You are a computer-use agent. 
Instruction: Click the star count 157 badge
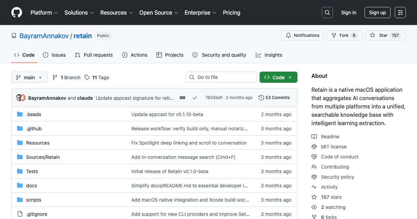pyautogui.click(x=395, y=35)
